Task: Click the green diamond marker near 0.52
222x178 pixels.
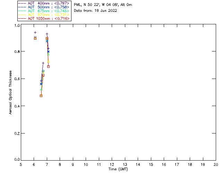Action: [x=41, y=90]
